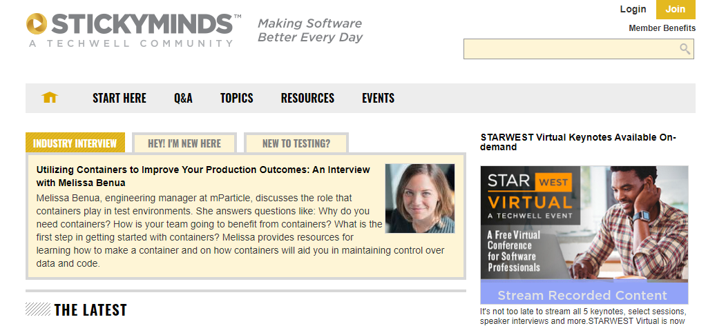
Task: Click the home icon in navigation bar
Action: click(49, 98)
